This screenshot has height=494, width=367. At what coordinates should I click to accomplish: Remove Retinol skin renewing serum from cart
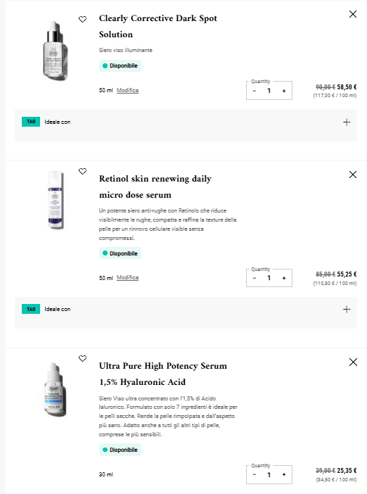point(353,175)
